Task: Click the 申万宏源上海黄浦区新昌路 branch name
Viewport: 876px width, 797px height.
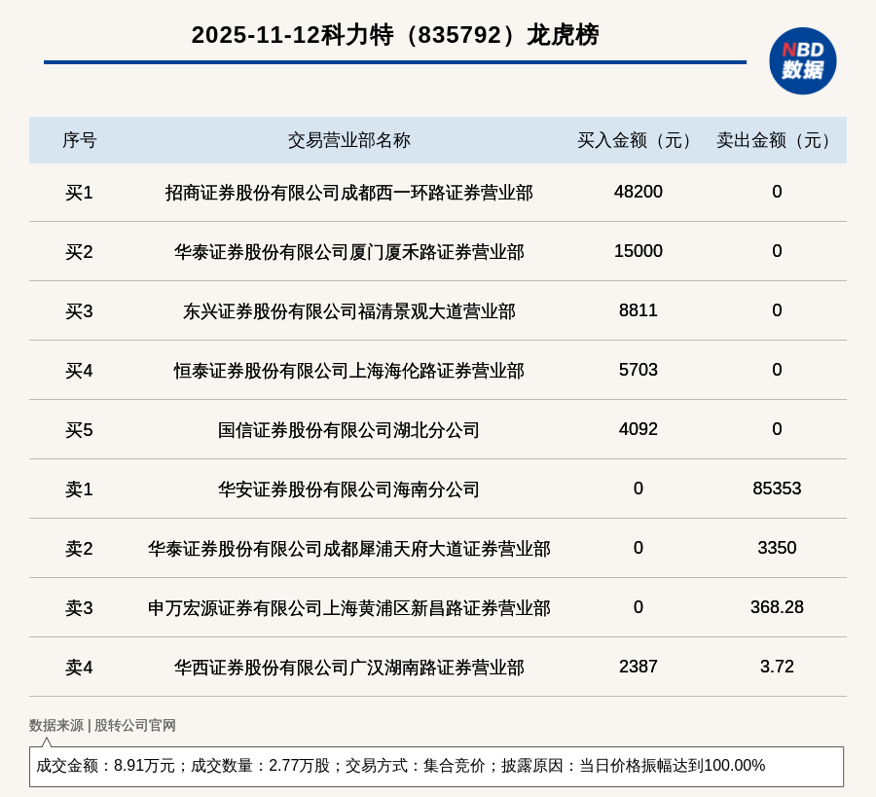Action: point(348,608)
